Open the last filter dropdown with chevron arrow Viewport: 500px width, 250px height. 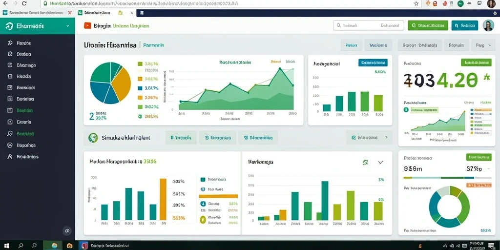tap(483, 45)
